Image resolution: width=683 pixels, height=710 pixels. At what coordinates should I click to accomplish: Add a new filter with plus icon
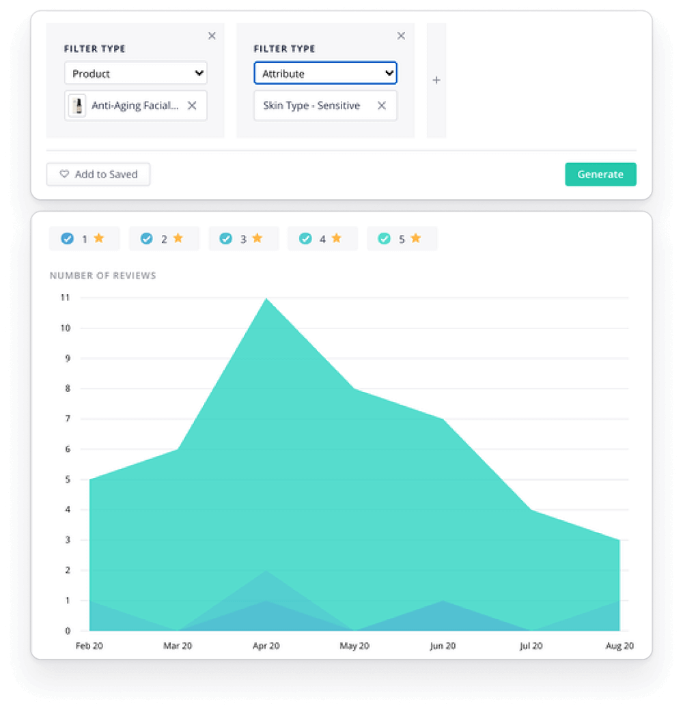[436, 80]
